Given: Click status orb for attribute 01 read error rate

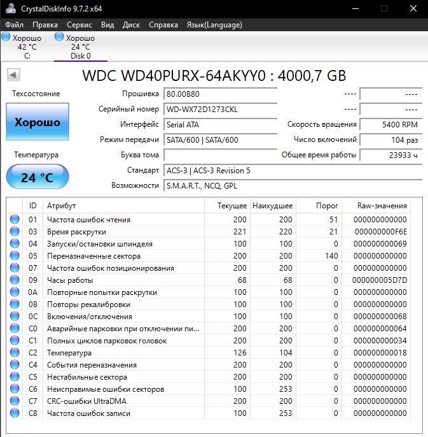Looking at the screenshot, I should point(15,219).
